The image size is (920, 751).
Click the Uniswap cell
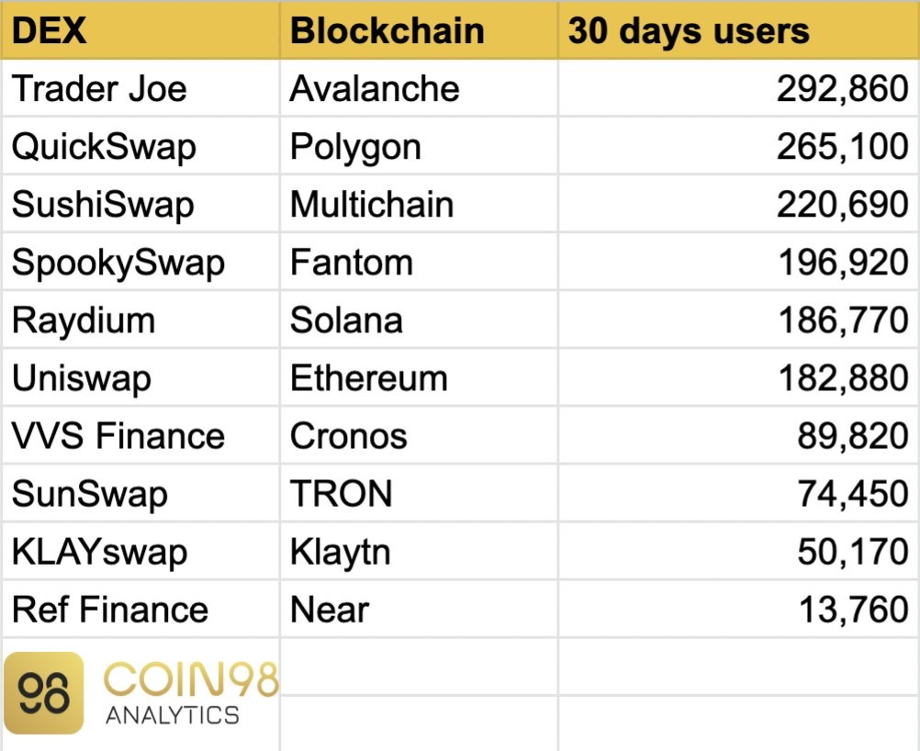[x=140, y=378]
